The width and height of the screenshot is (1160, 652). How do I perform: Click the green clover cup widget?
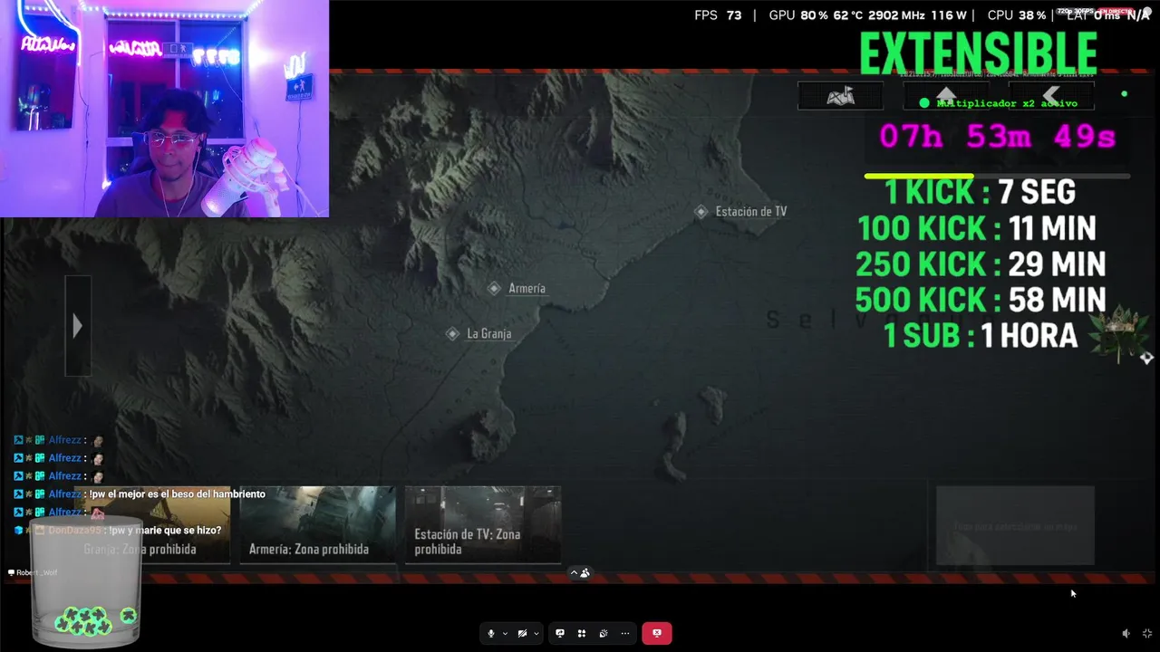point(86,584)
